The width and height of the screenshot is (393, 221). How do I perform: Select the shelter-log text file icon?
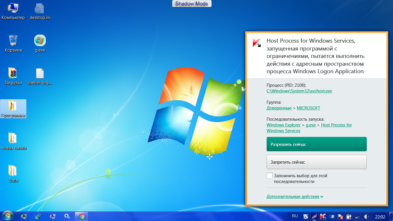[x=40, y=76]
